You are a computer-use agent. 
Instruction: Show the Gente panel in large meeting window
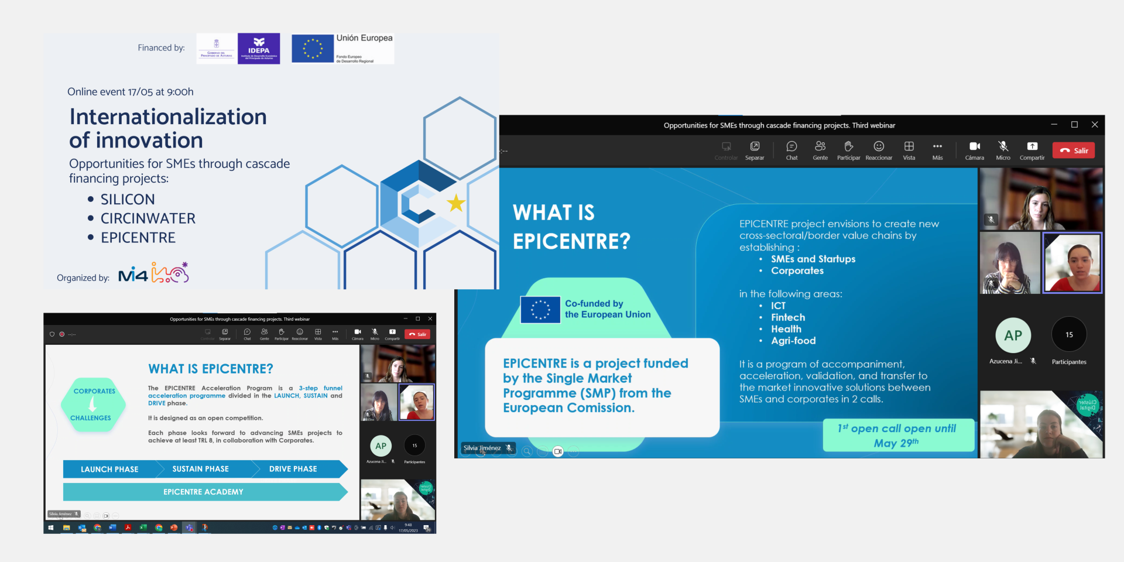[x=820, y=149]
